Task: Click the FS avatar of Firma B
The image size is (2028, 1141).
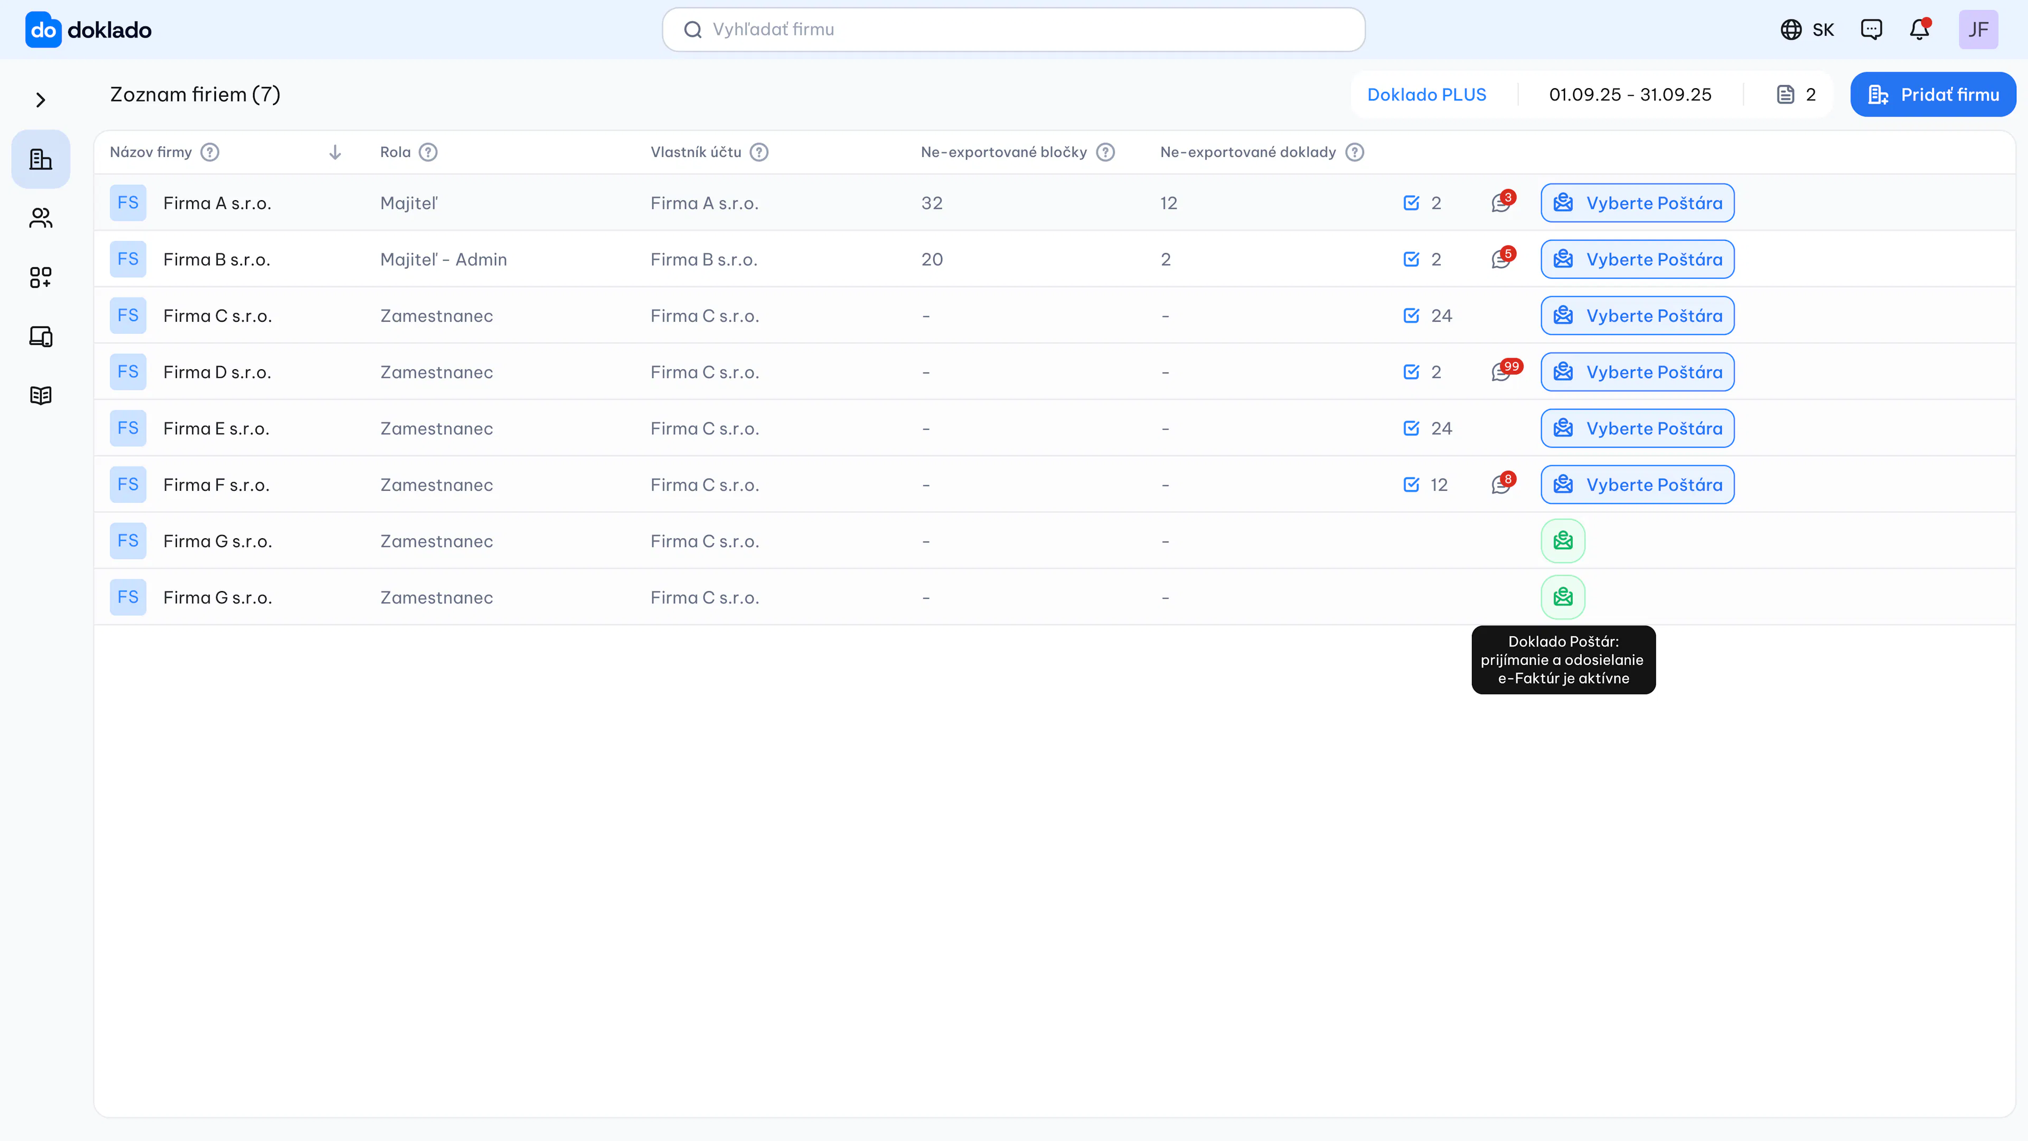Action: coord(128,259)
